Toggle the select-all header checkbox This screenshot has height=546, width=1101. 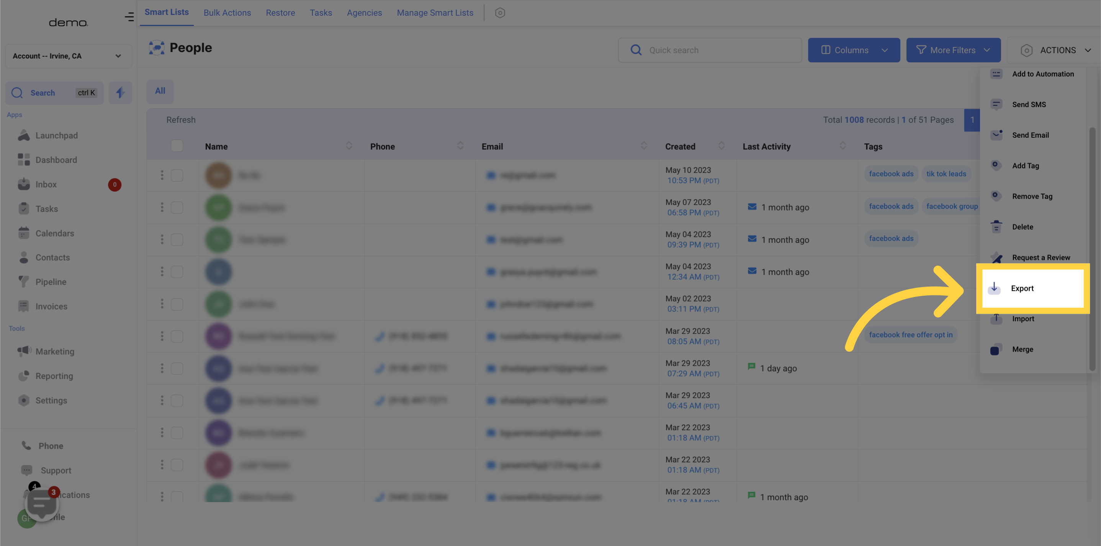point(177,146)
